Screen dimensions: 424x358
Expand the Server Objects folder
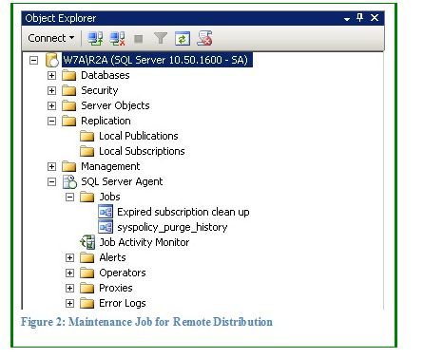click(51, 105)
